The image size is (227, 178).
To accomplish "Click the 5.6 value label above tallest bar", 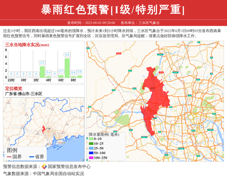I will (67, 55).
